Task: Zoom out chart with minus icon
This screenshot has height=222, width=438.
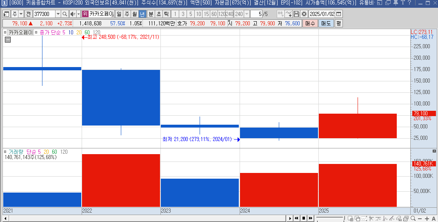Action: click(420, 219)
